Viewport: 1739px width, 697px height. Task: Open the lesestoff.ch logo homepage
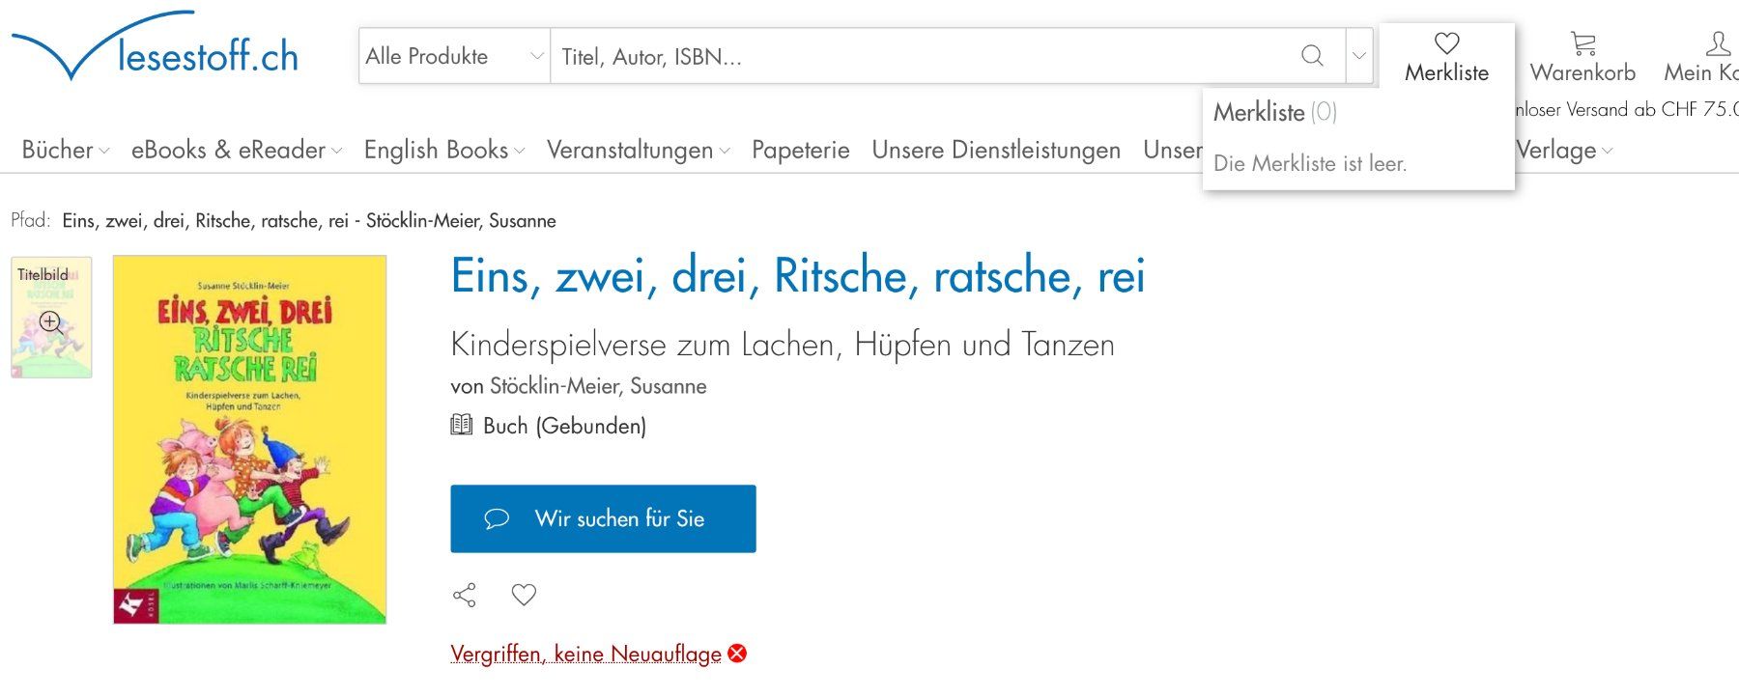[x=155, y=46]
